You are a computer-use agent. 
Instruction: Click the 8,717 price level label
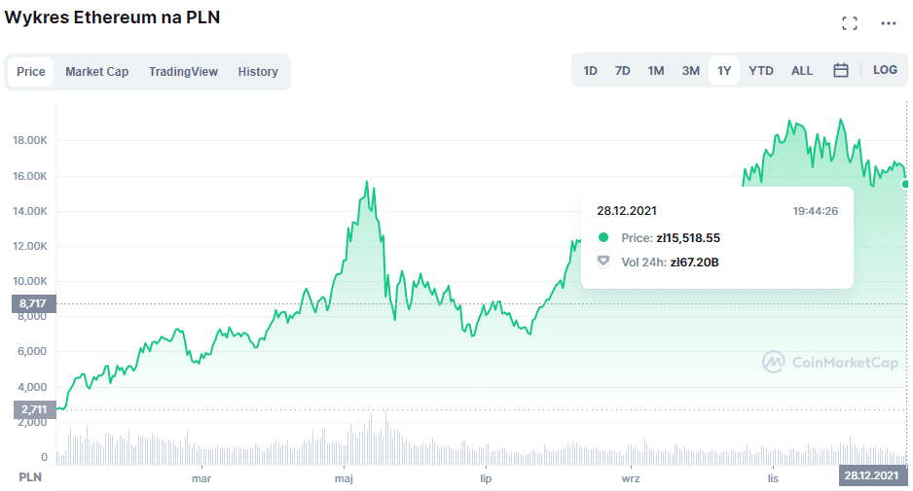click(34, 304)
